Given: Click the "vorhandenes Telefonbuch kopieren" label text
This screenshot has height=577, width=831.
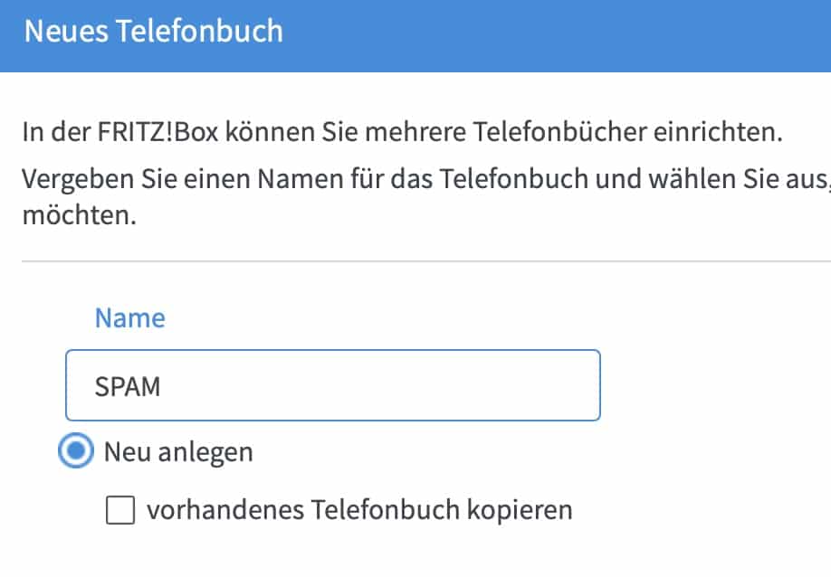Looking at the screenshot, I should pos(359,510).
